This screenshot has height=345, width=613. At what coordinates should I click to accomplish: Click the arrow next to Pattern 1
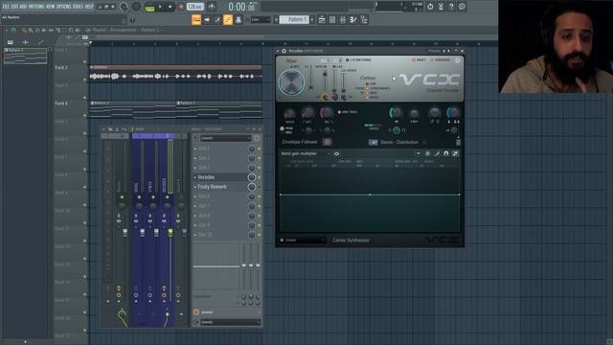click(312, 19)
